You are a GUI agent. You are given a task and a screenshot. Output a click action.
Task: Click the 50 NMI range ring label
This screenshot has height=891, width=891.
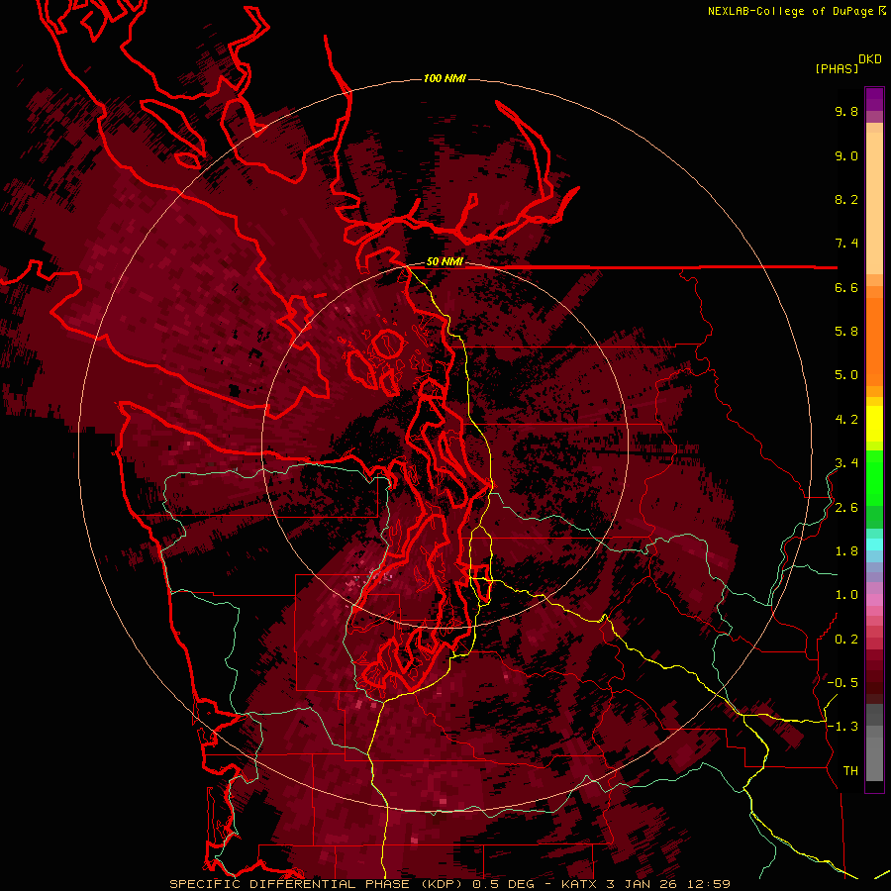pyautogui.click(x=445, y=262)
